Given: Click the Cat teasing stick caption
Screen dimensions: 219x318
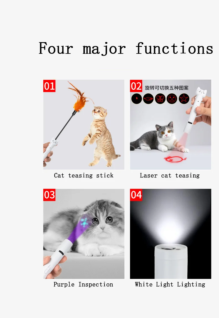Looking at the screenshot, I should pos(84,175).
